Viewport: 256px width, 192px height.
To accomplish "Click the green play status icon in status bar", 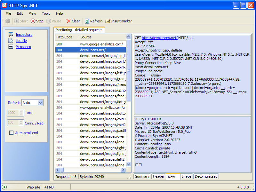I will [x=4, y=187].
